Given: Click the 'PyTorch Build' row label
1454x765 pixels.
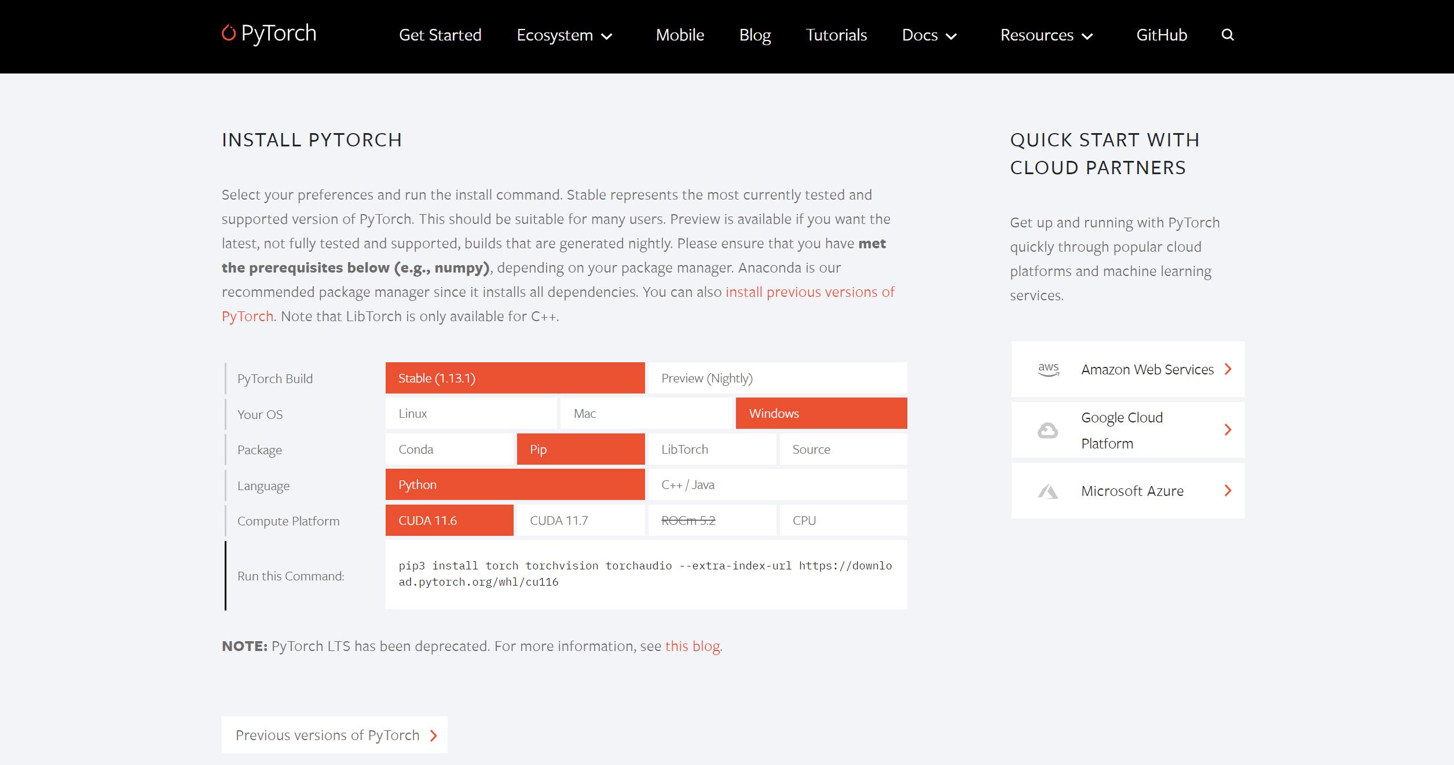Looking at the screenshot, I should (275, 379).
